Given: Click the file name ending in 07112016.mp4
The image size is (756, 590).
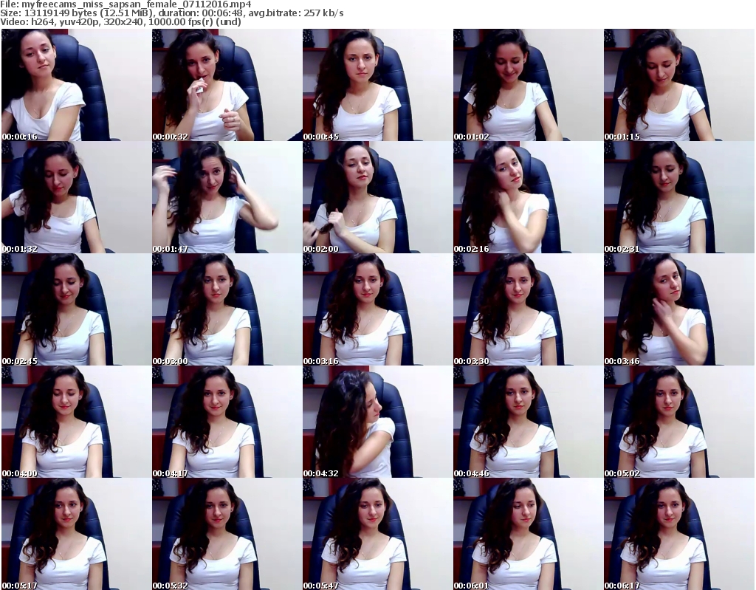Looking at the screenshot, I should 137,4.
